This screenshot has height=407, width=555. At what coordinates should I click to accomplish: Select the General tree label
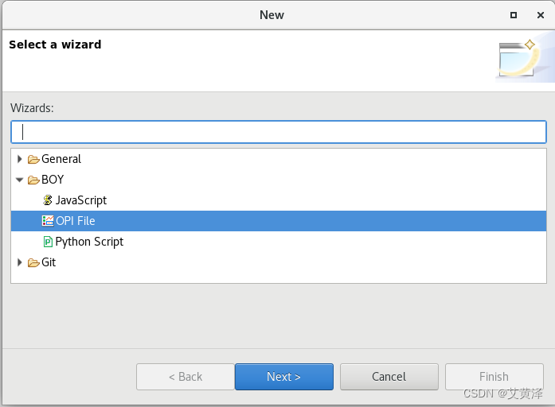click(61, 159)
